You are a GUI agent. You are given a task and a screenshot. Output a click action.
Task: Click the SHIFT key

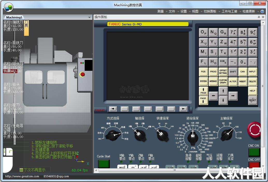coord(233,72)
